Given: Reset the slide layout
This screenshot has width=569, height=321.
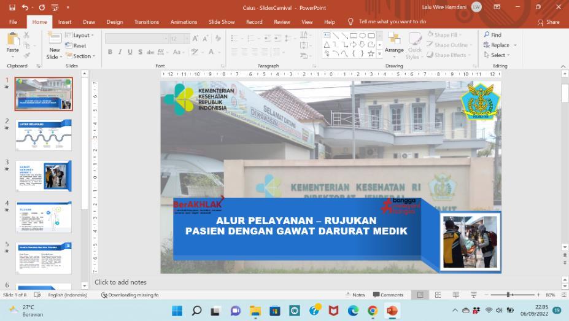Looking at the screenshot, I should click(x=76, y=45).
